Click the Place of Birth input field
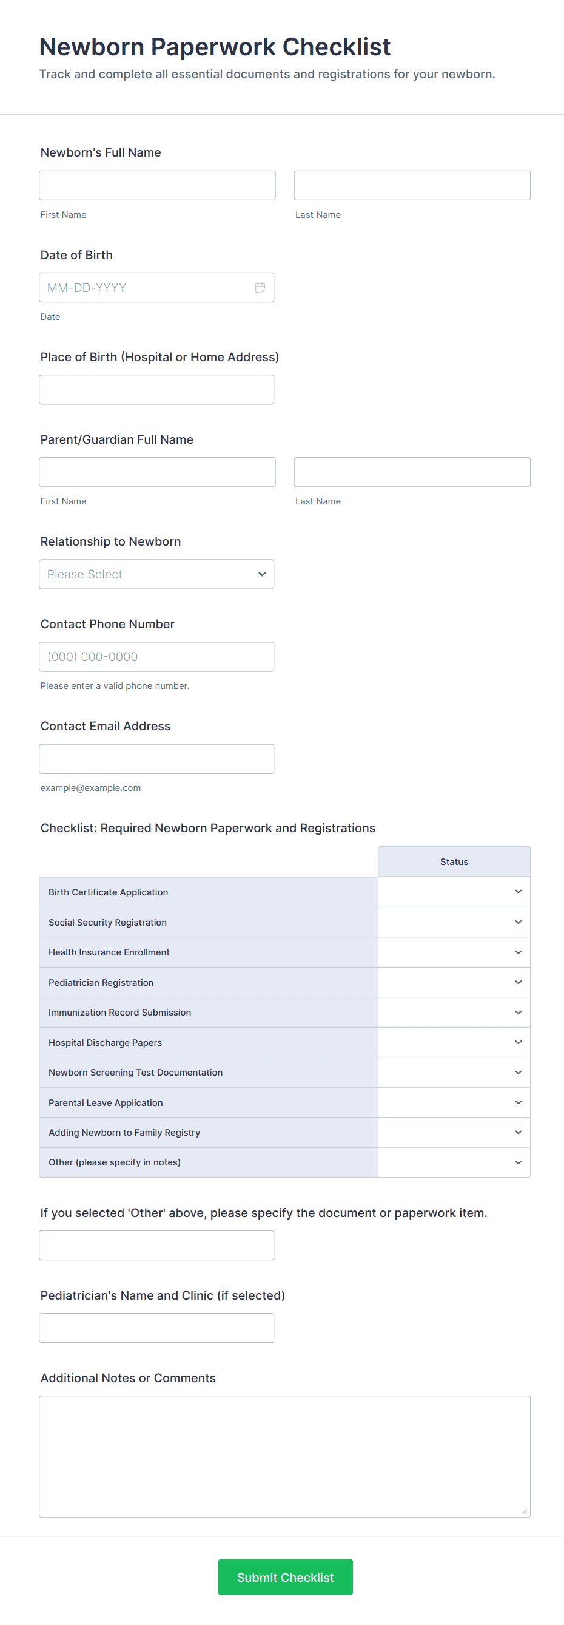This screenshot has height=1625, width=564. tap(156, 390)
